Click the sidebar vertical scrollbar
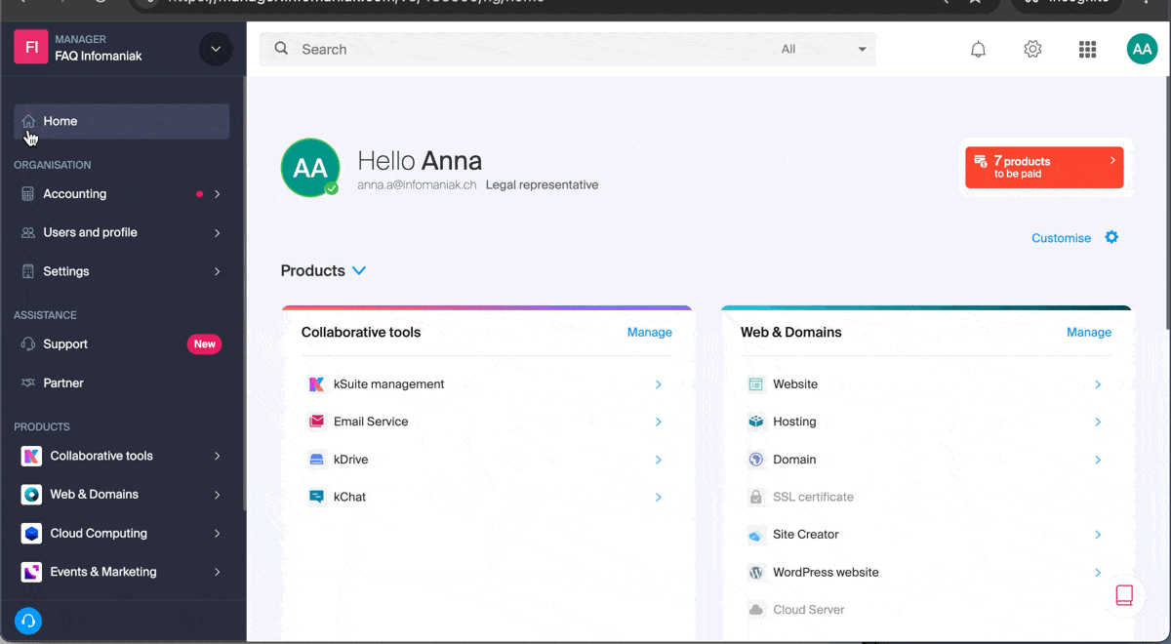 tap(244, 293)
